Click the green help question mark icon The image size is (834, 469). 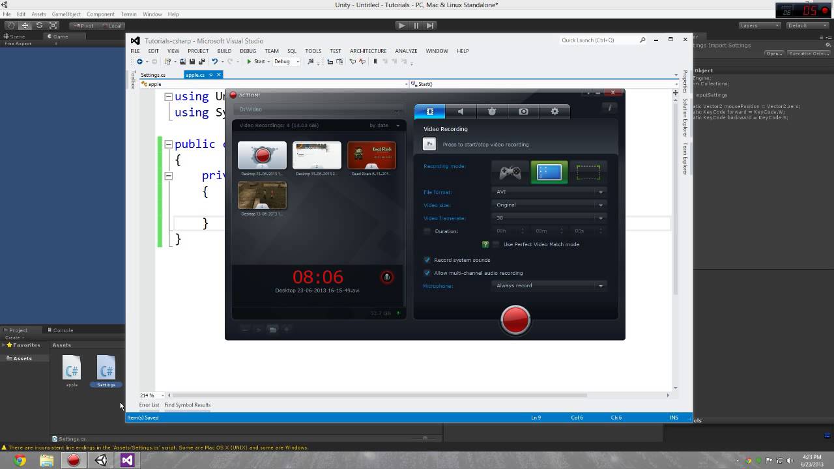point(485,244)
